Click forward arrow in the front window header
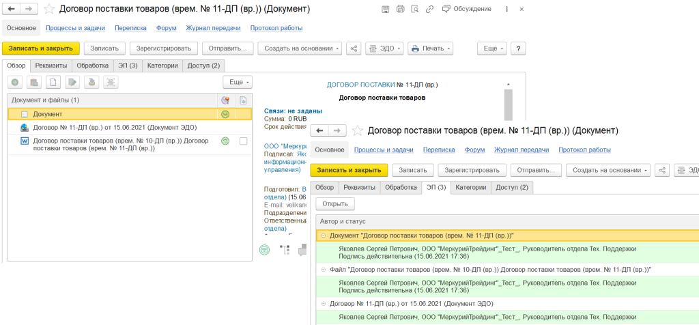This screenshot has width=699, height=325. pos(337,130)
